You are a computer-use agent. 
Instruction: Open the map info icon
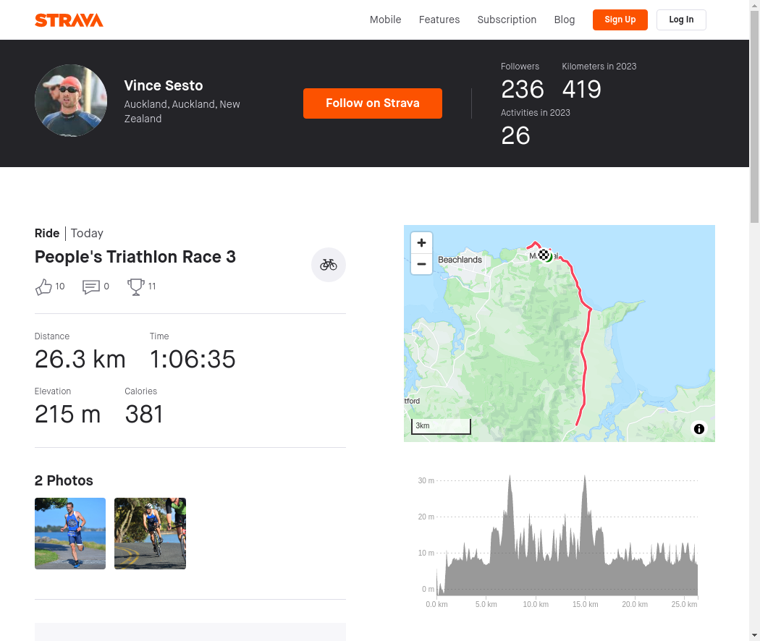point(699,429)
